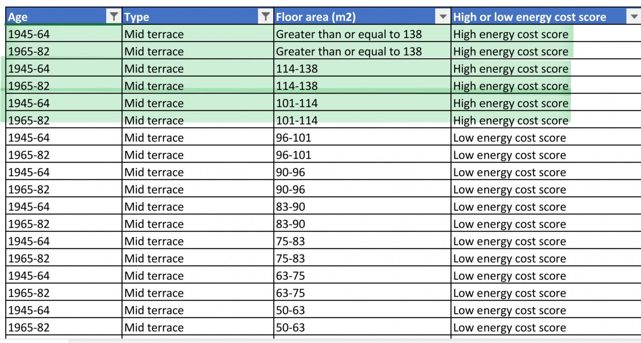Click Low energy cost score in the last 50-63 row
Image resolution: width=641 pixels, height=343 pixels.
point(510,327)
